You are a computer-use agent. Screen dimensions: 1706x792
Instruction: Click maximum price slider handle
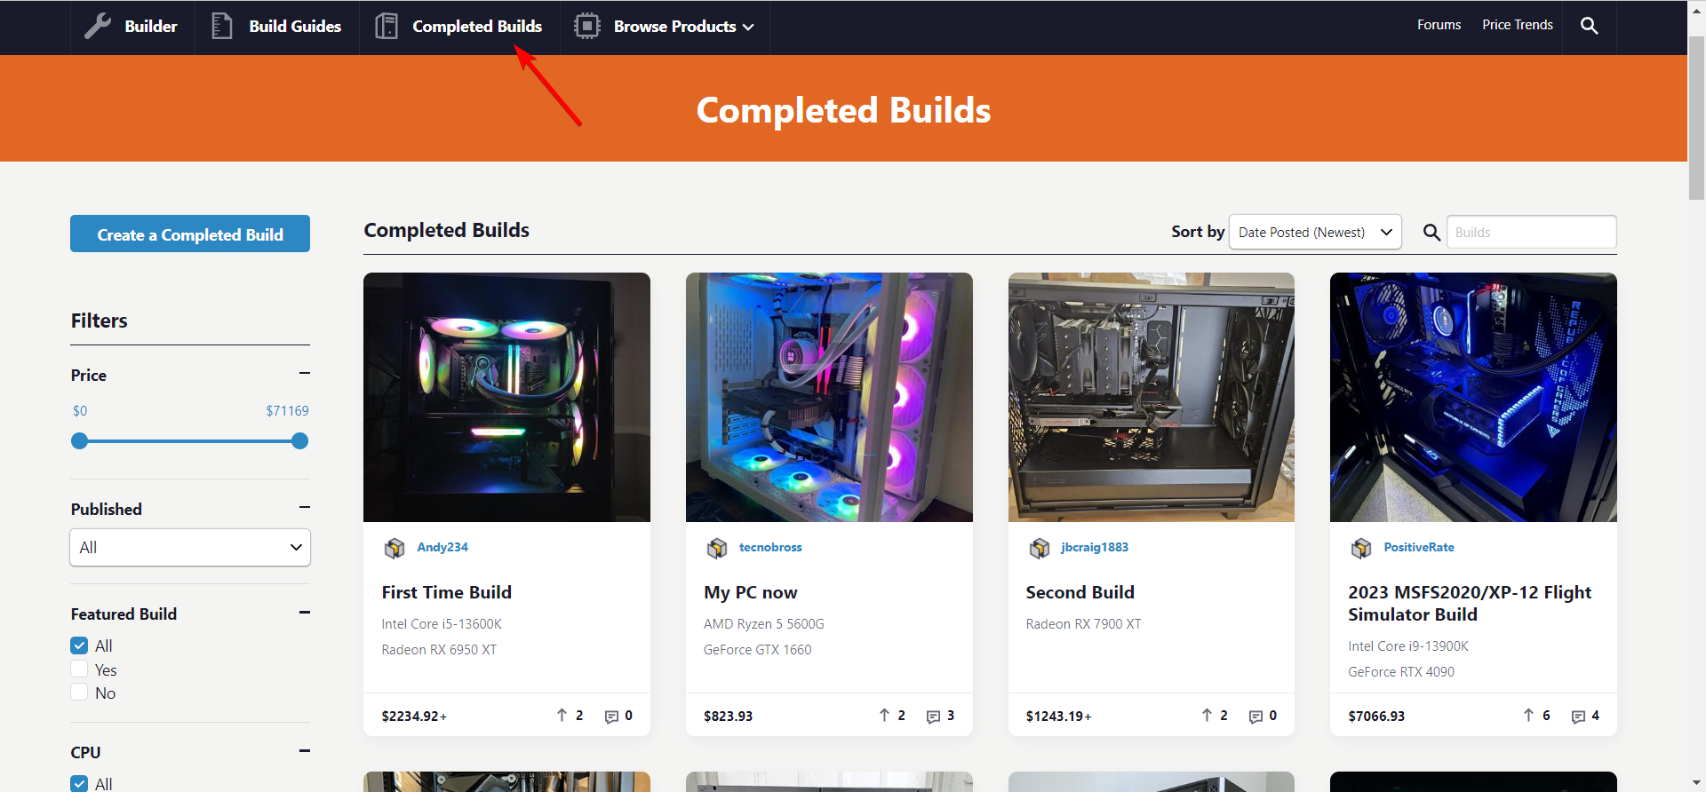click(300, 440)
